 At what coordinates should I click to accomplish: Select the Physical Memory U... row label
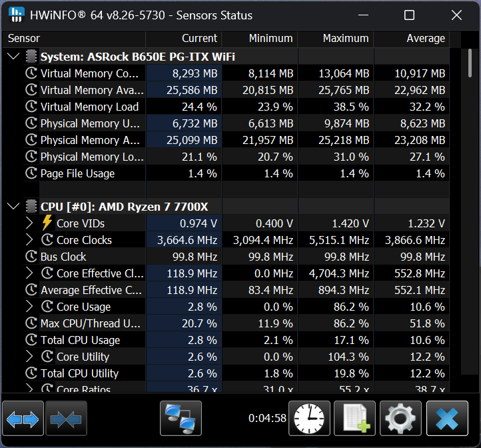tap(90, 123)
